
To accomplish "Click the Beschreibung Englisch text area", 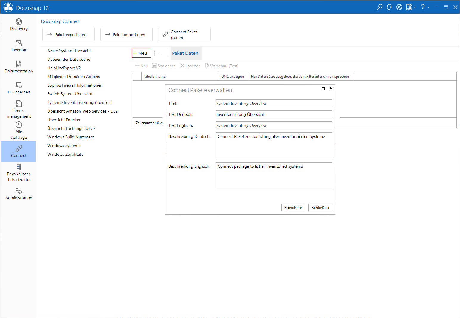I will (274, 176).
